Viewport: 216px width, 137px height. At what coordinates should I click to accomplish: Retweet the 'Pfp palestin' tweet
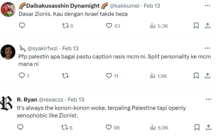coord(65,76)
